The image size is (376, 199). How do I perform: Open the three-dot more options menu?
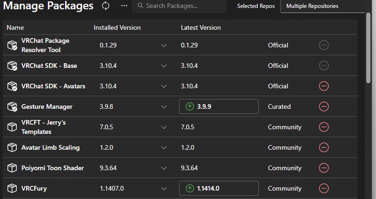click(x=124, y=6)
